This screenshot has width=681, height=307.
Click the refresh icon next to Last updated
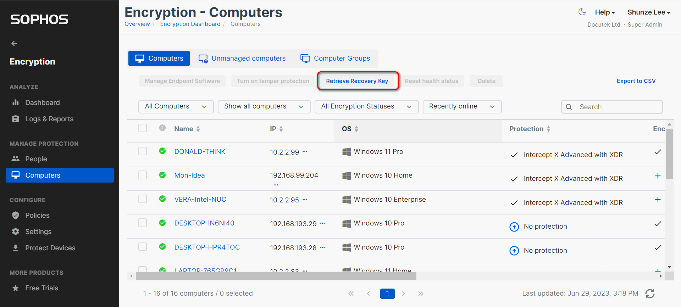pyautogui.click(x=650, y=294)
